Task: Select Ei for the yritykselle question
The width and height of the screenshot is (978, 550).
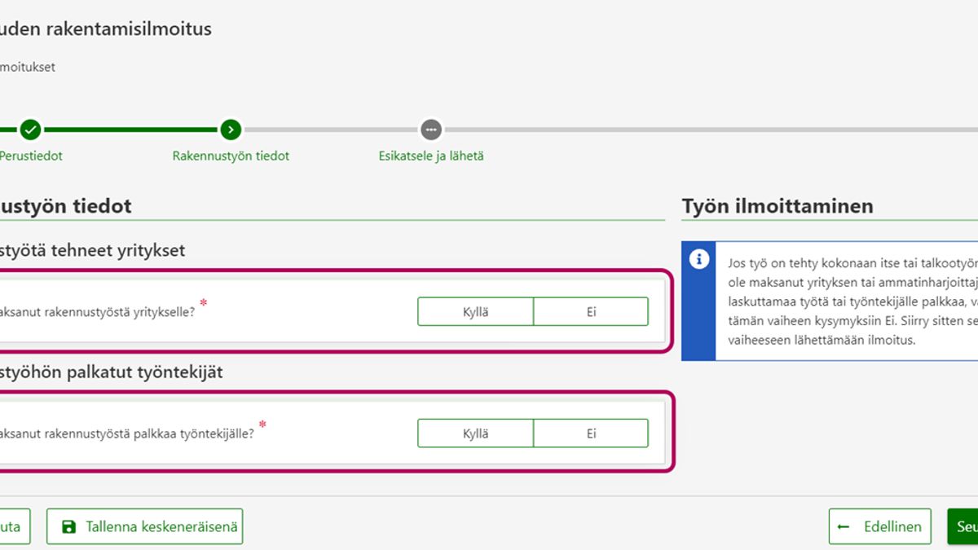Action: coord(591,311)
